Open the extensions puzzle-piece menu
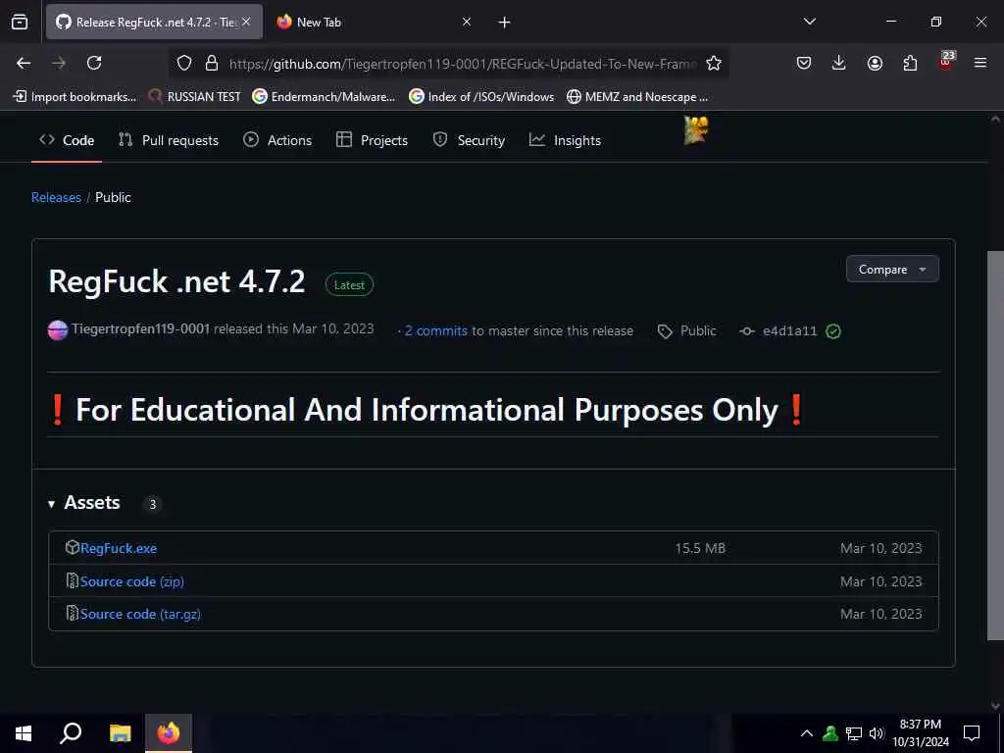 click(x=910, y=63)
